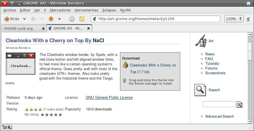This screenshot has width=254, height=131.
Task: Open the FAQ link
Action: tap(209, 59)
